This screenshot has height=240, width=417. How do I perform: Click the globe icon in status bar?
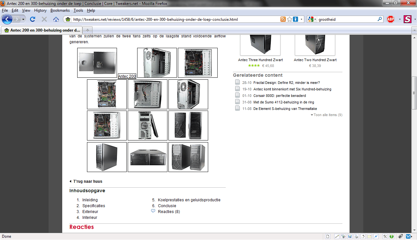tap(343, 236)
